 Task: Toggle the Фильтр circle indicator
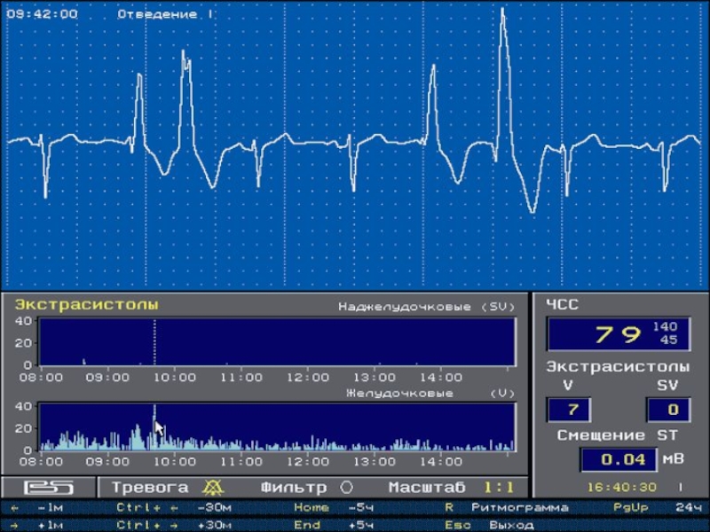[346, 487]
